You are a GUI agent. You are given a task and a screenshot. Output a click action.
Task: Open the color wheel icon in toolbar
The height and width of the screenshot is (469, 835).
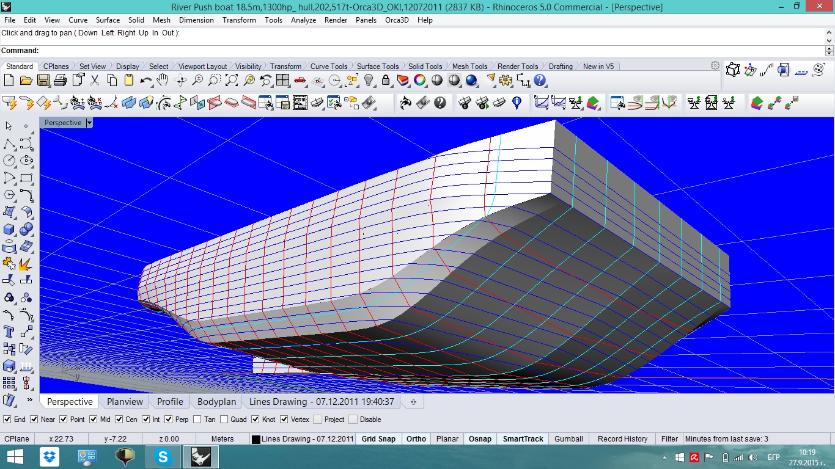tap(420, 80)
